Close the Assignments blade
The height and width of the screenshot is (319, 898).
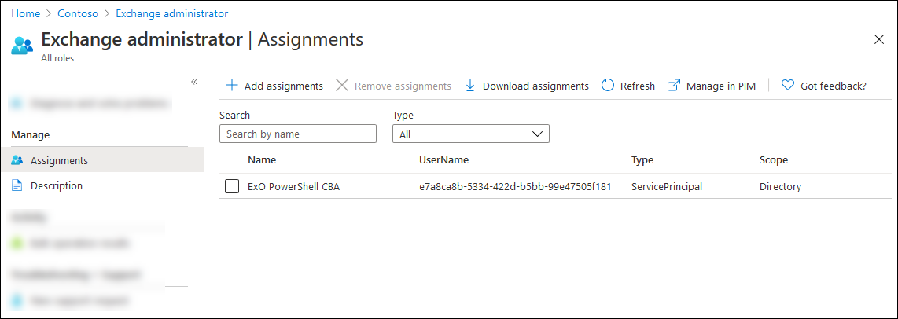879,39
